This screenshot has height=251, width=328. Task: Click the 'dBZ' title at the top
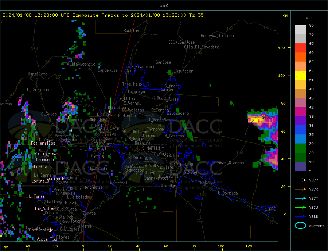[x=164, y=5]
